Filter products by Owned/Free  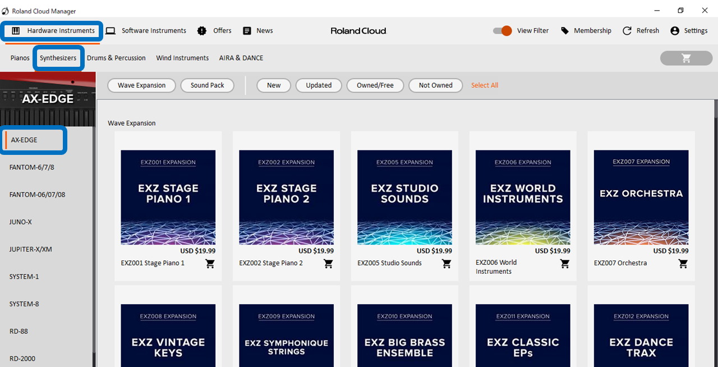click(375, 85)
